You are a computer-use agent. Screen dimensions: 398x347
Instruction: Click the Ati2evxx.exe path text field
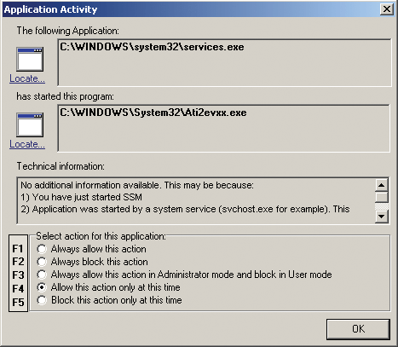click(x=224, y=128)
